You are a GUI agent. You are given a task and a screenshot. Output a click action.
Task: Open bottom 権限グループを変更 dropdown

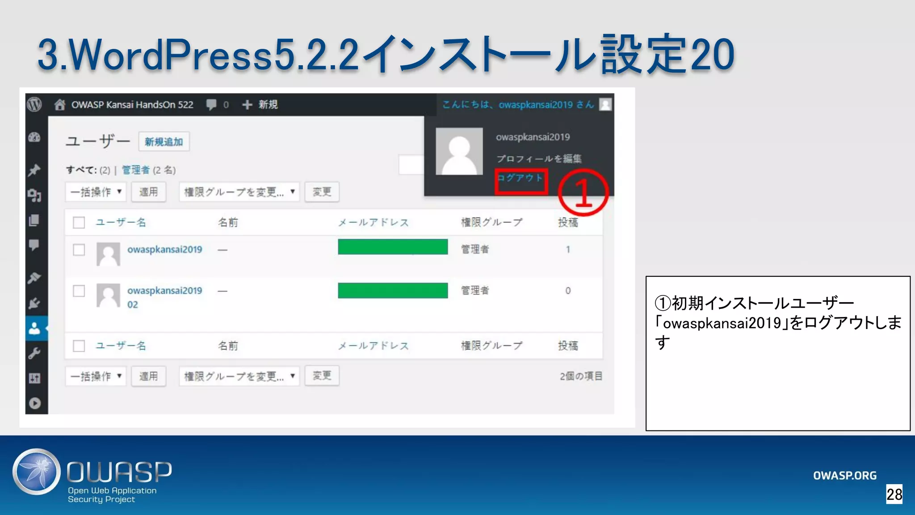pos(239,376)
